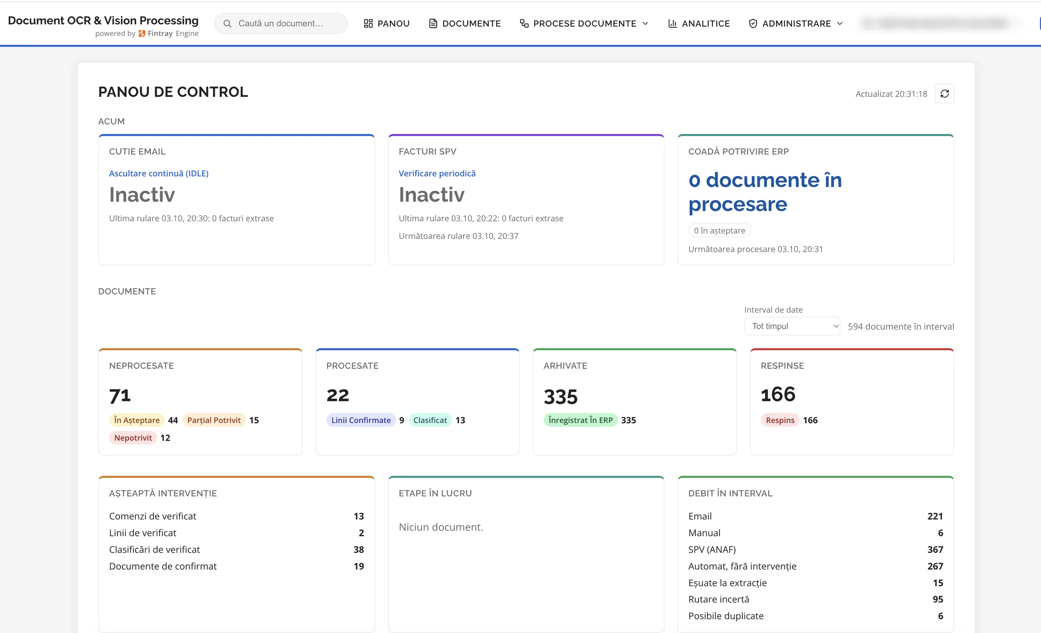Expand the Procese Documente chevron
The image size is (1041, 633).
(x=645, y=23)
